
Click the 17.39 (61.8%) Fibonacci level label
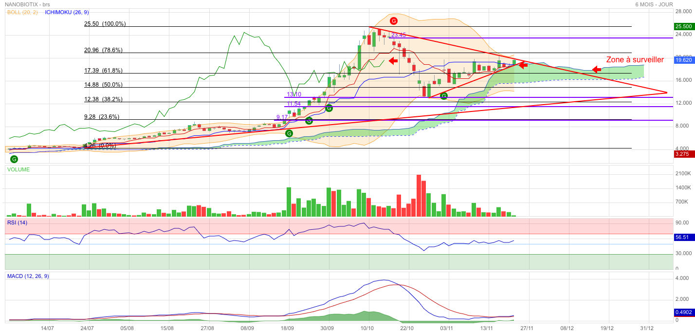pyautogui.click(x=103, y=71)
